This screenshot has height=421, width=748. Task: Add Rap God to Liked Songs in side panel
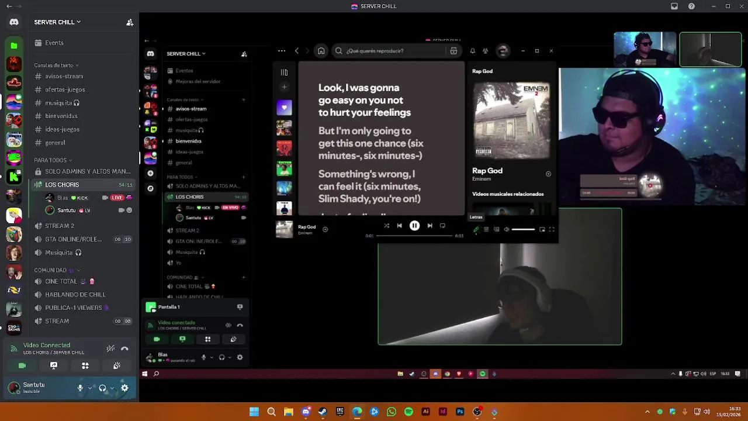tap(548, 174)
